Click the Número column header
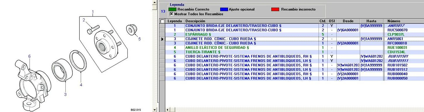424x112 pixels. click(404, 21)
